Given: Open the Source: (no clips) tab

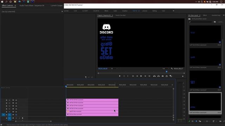Looking at the screenshot, I should pos(121,15).
